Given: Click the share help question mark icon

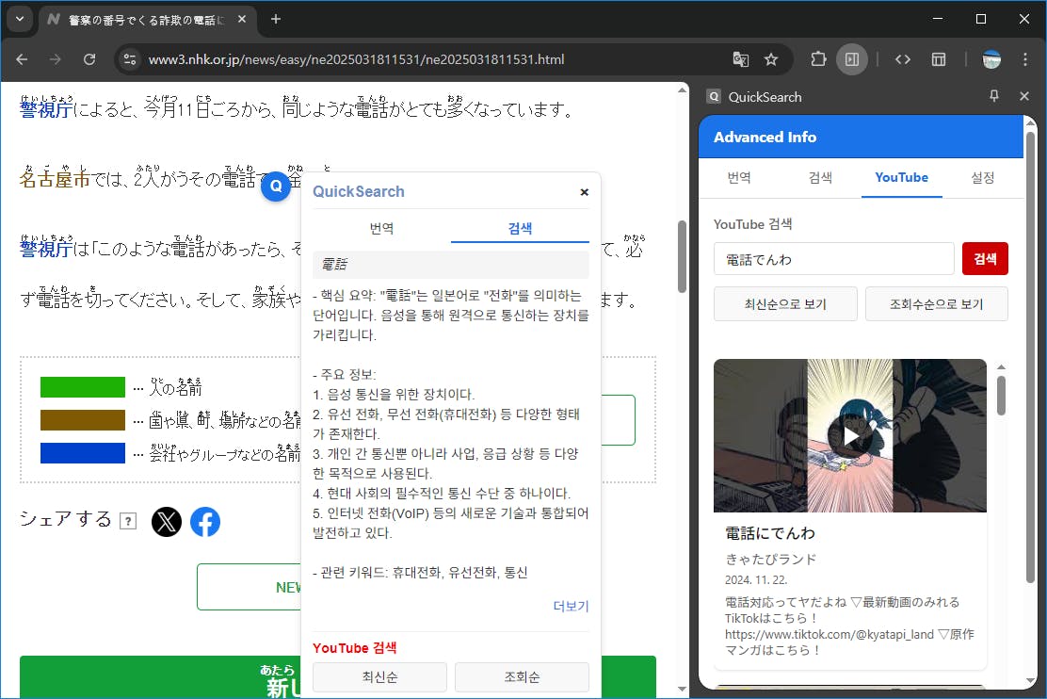Looking at the screenshot, I should point(128,521).
